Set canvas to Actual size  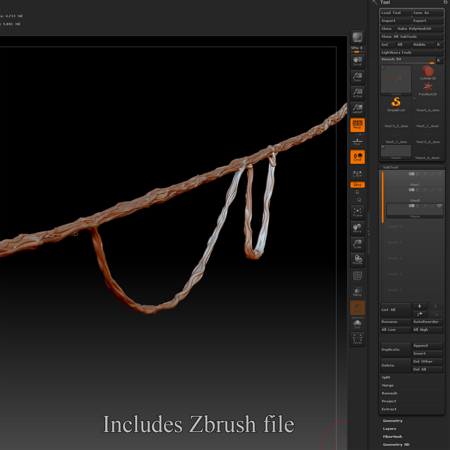click(x=357, y=93)
